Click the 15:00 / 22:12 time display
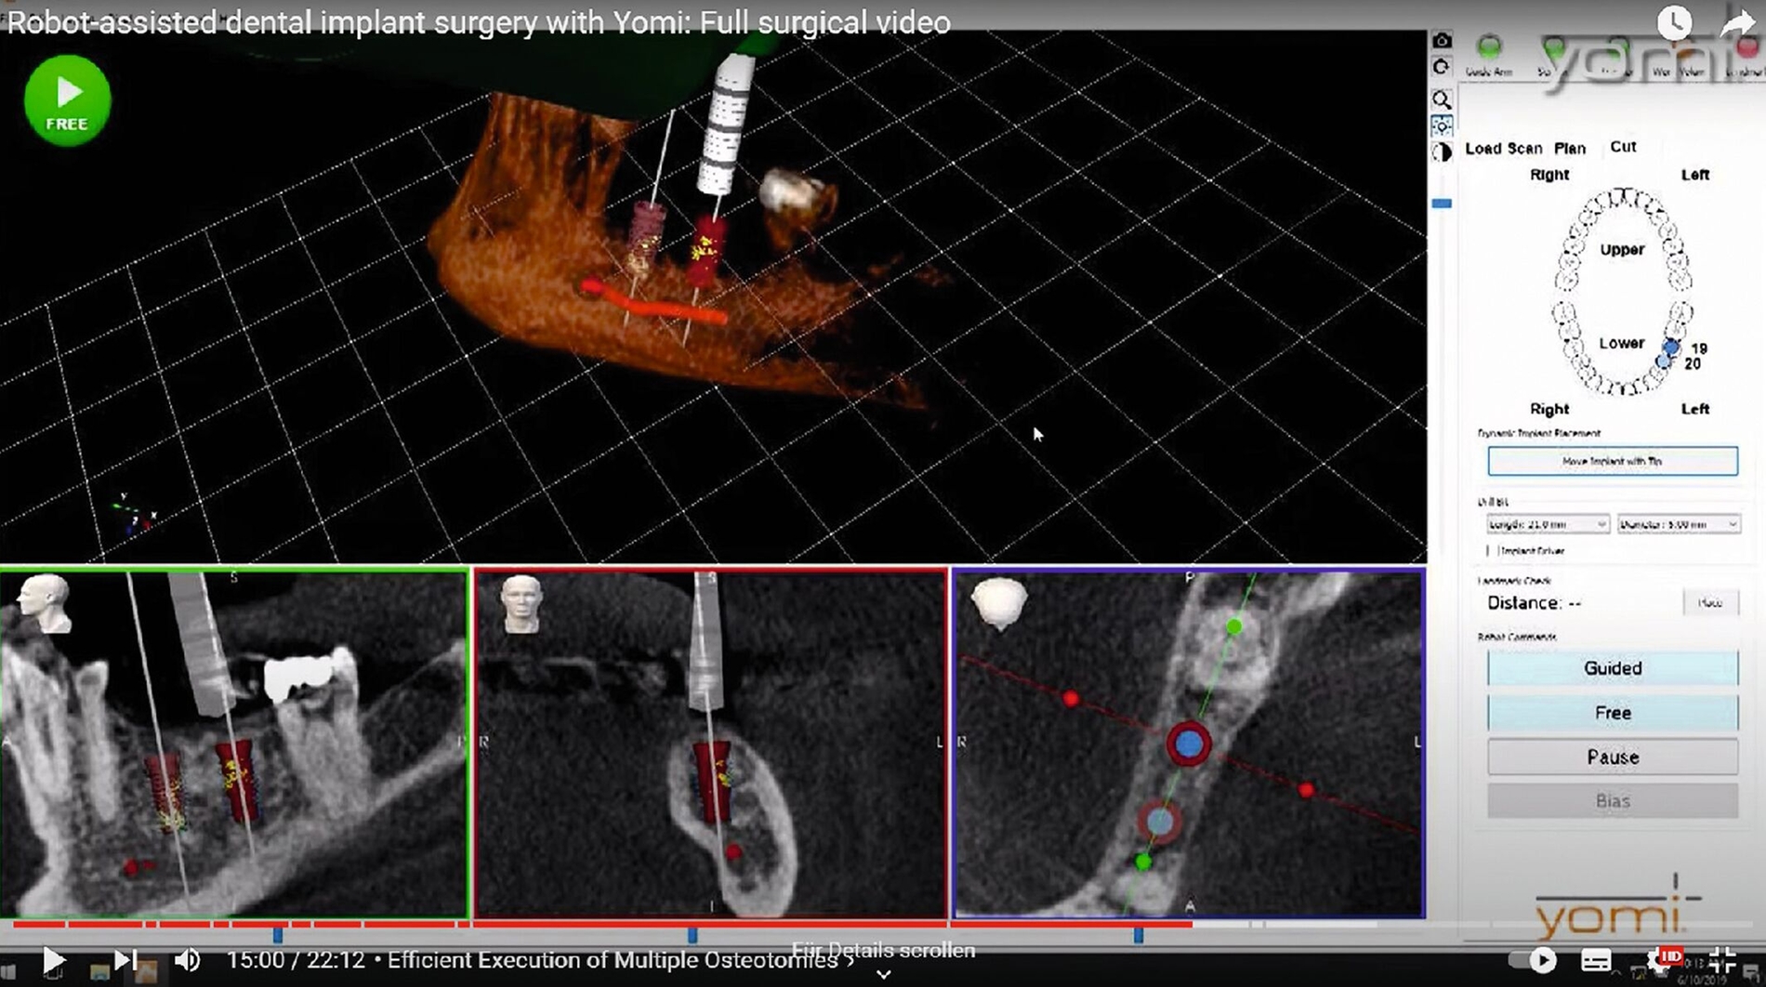1766x987 pixels. (296, 960)
